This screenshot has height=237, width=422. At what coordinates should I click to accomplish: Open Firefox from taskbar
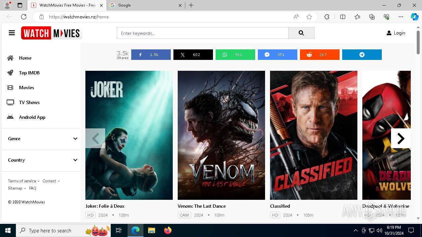pyautogui.click(x=168, y=230)
